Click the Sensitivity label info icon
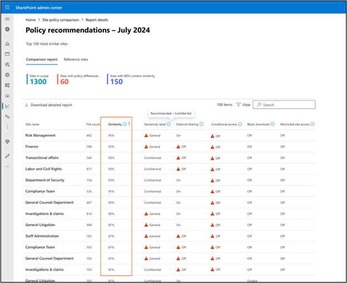 point(168,124)
